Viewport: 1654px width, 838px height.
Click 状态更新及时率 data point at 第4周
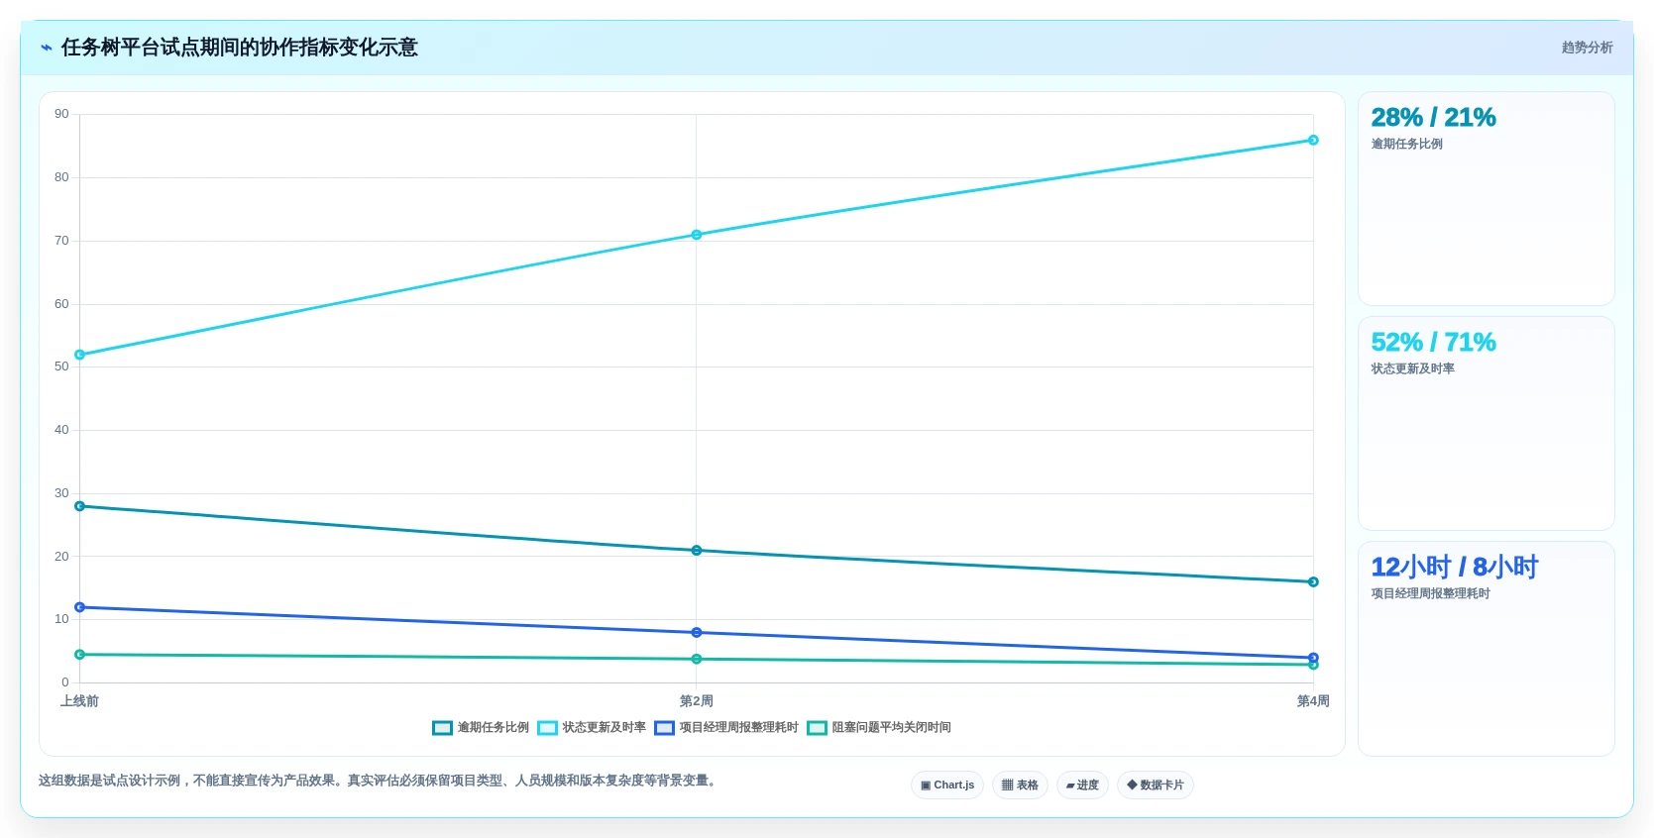[1313, 141]
